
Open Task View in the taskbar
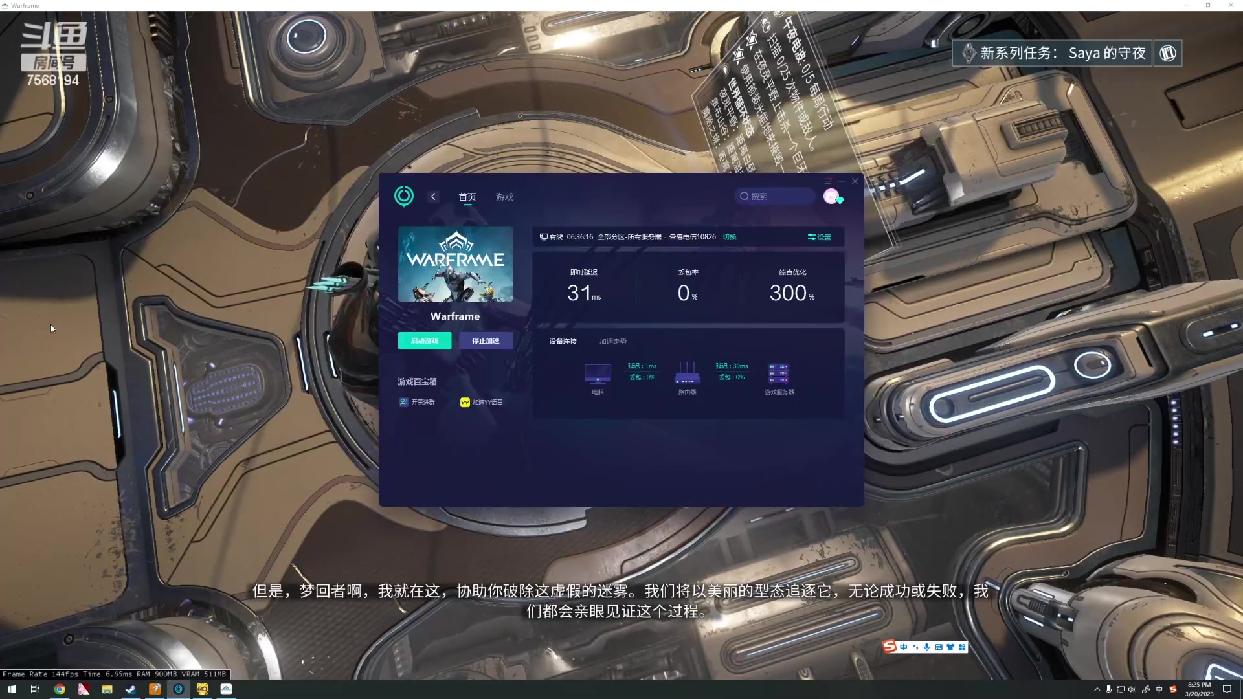[35, 689]
